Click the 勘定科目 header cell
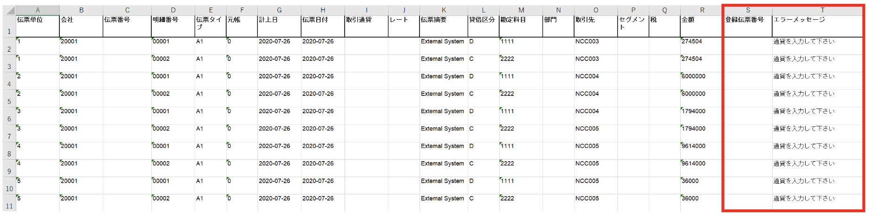The height and width of the screenshot is (217, 873). point(521,26)
